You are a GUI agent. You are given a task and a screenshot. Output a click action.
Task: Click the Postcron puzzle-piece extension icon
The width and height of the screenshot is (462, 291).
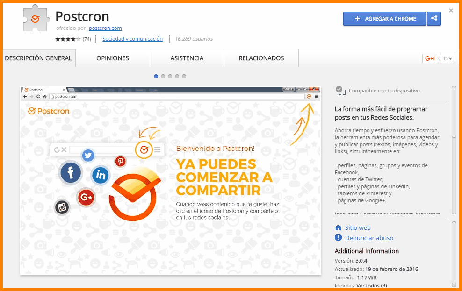(36, 18)
